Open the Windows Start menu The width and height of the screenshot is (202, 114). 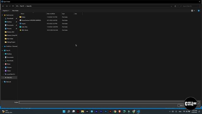(x=64, y=111)
